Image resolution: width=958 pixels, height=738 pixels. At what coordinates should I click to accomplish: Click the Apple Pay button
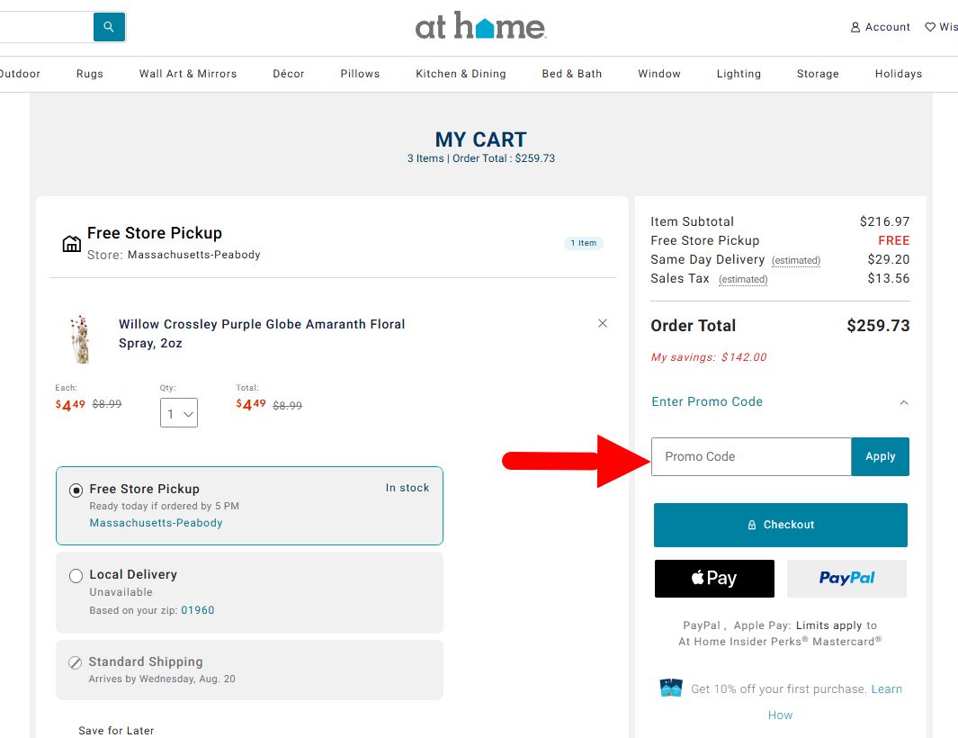click(714, 579)
